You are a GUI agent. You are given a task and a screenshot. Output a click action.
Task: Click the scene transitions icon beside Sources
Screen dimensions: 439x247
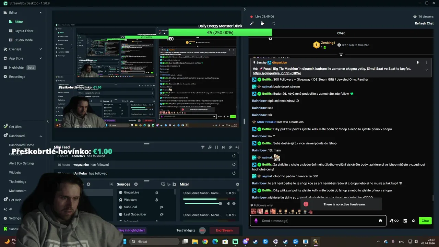[x=111, y=184]
